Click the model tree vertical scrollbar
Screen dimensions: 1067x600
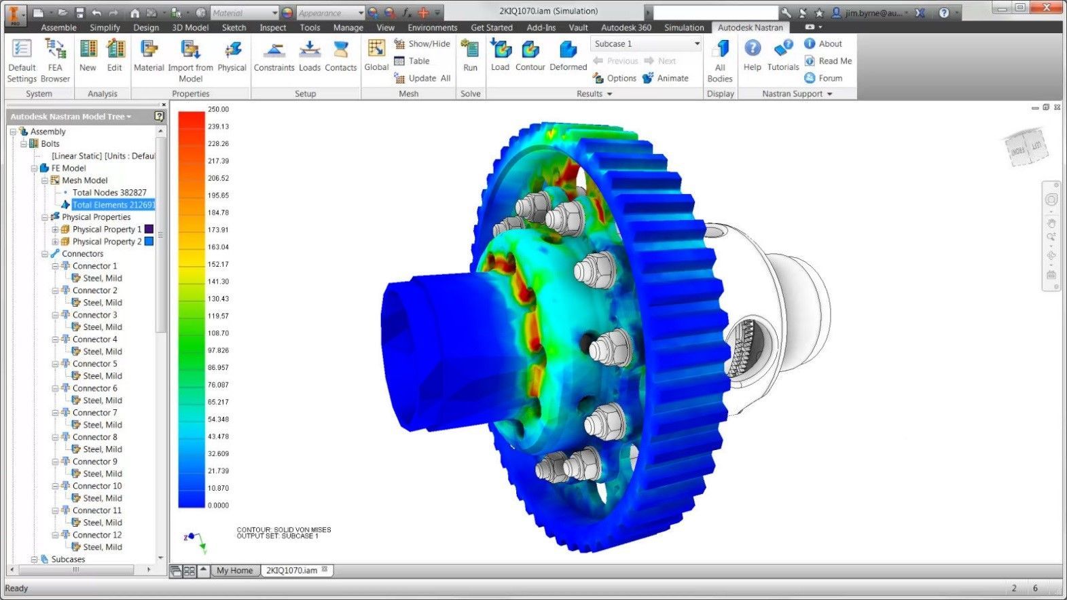pos(161,234)
